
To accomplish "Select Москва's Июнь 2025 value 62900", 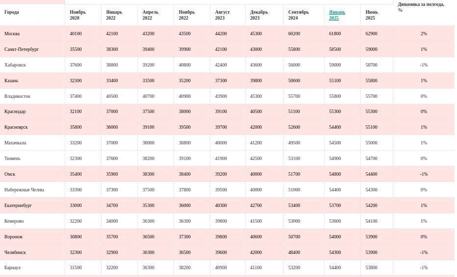I will click(371, 34).
